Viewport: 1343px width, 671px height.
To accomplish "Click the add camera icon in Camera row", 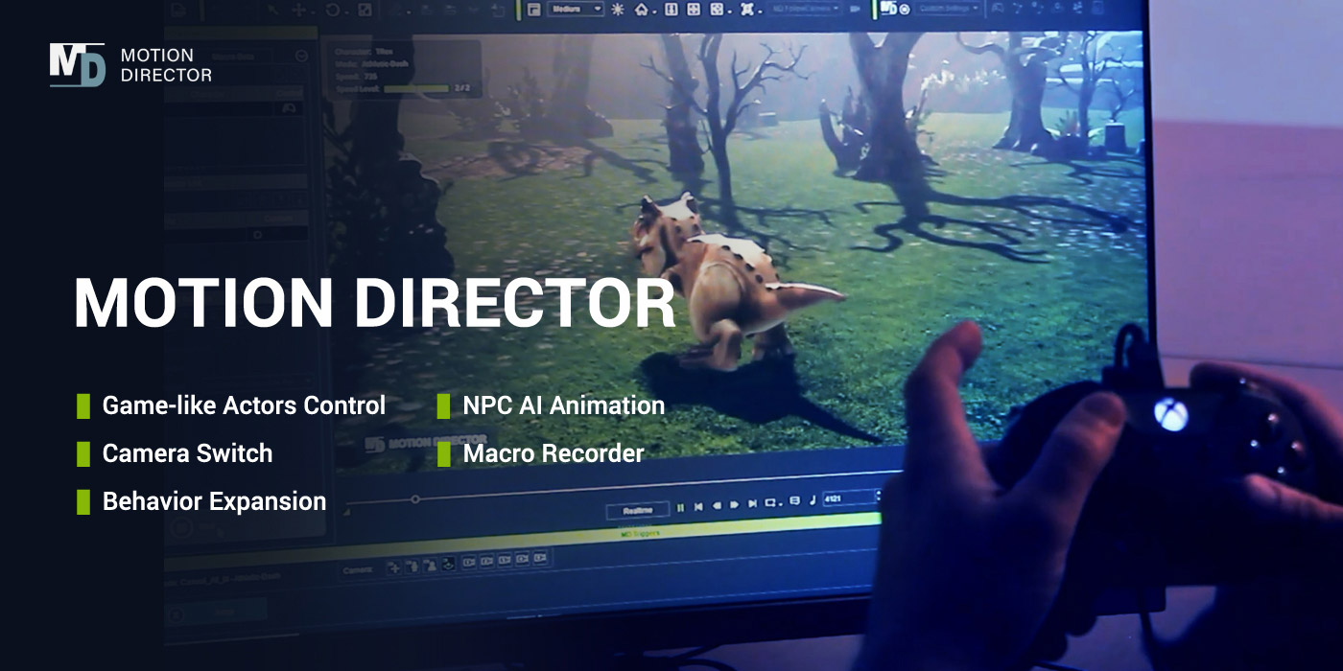I will click(x=394, y=567).
